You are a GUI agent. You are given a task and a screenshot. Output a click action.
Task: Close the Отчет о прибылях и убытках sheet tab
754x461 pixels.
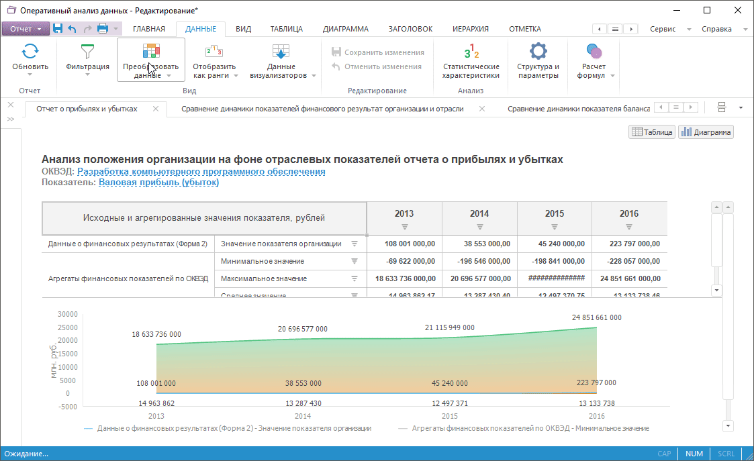pyautogui.click(x=156, y=109)
